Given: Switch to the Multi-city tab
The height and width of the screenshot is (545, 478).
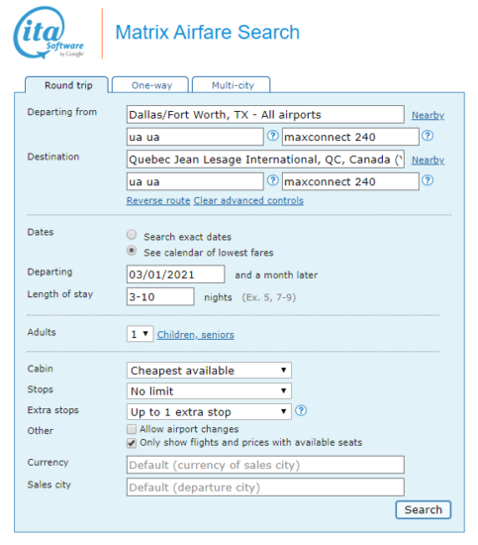Looking at the screenshot, I should [232, 85].
